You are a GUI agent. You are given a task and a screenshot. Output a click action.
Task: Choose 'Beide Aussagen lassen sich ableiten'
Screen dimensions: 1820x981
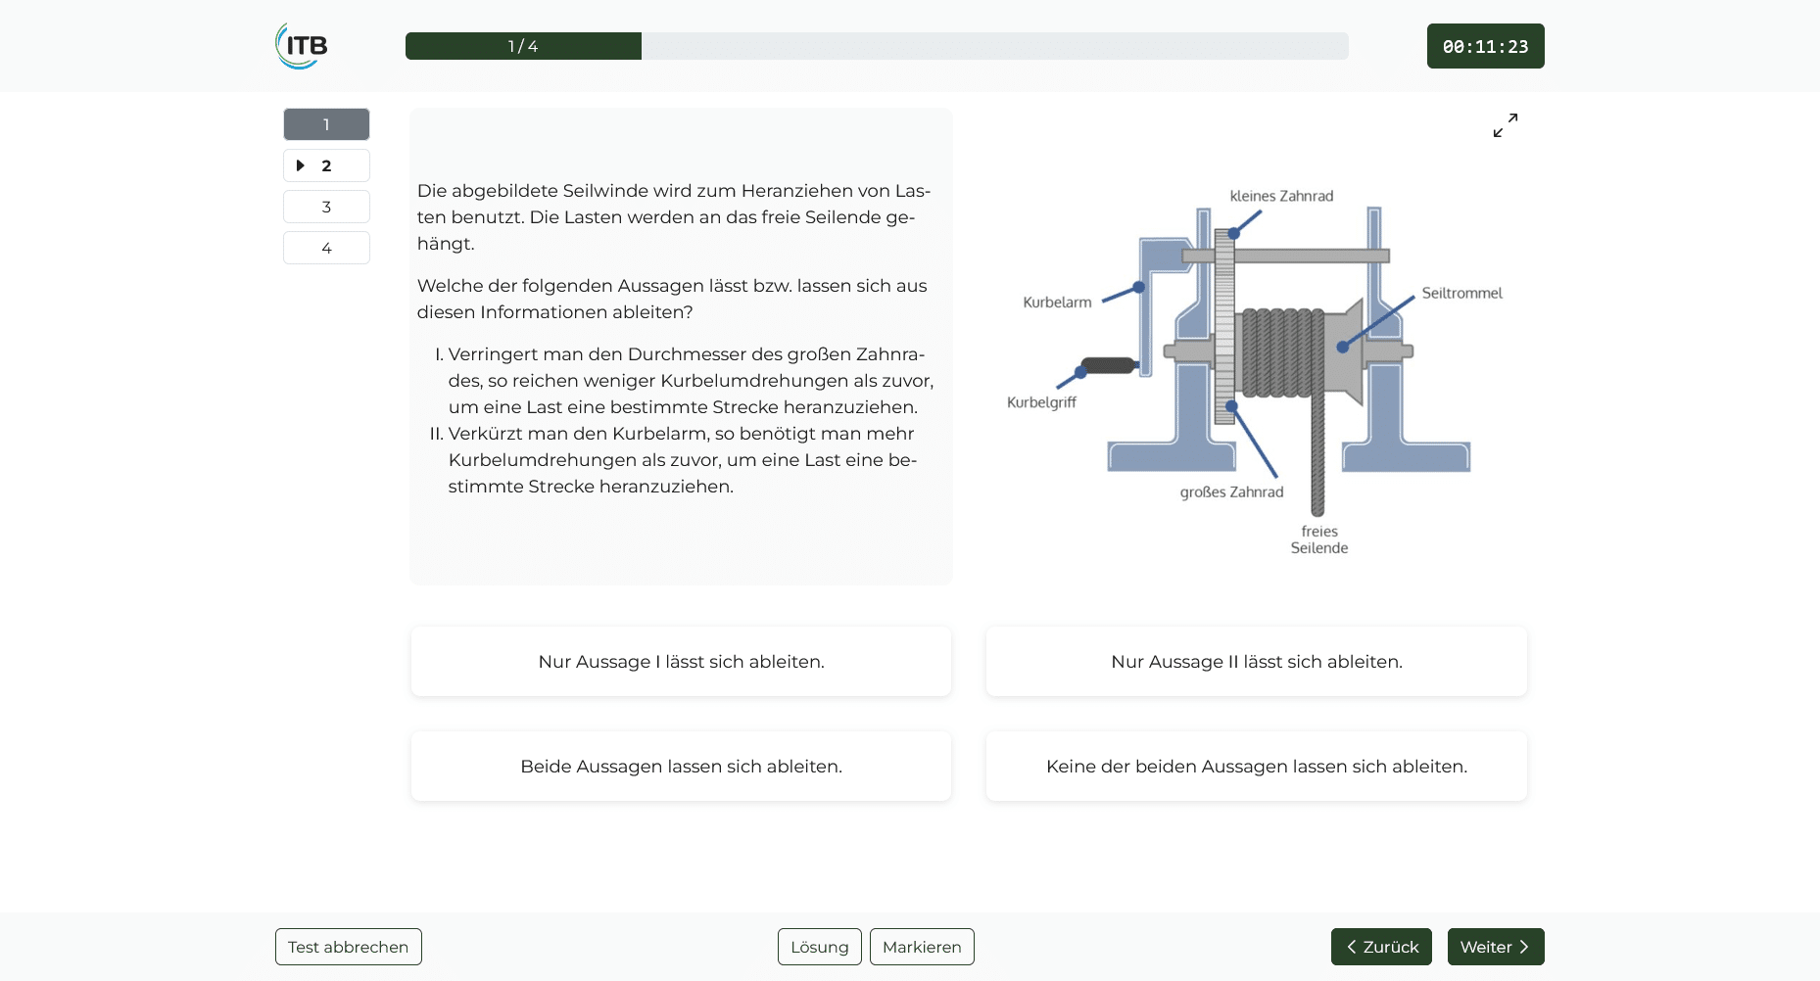coord(681,767)
